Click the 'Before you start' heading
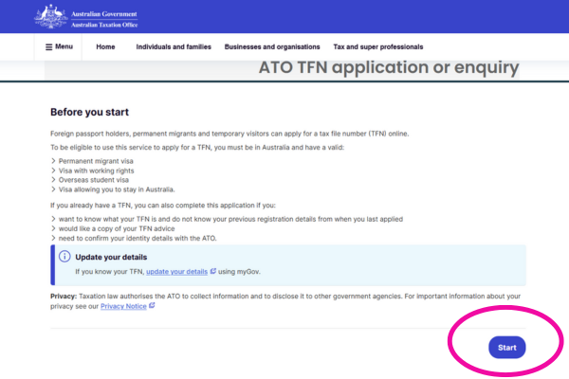The image size is (569, 379). tap(94, 112)
